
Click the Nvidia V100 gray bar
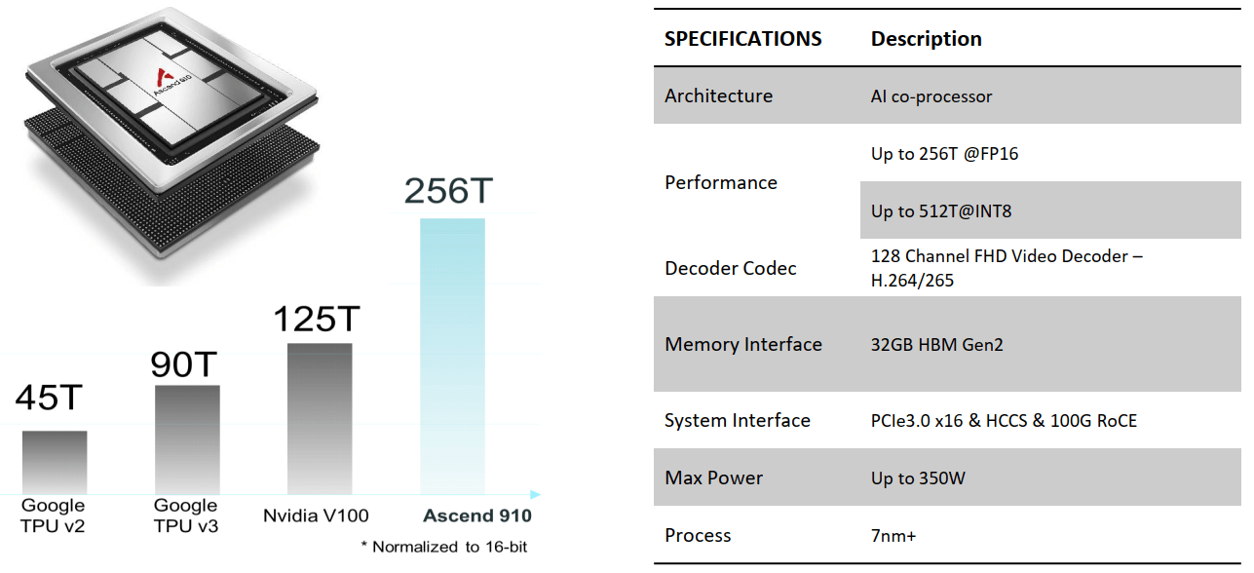(320, 418)
